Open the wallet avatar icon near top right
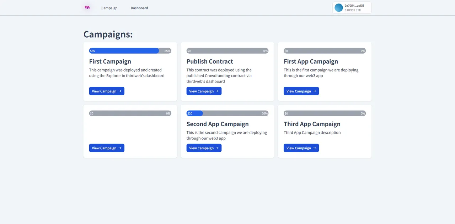Viewport: 455px width, 224px height. click(x=338, y=7)
